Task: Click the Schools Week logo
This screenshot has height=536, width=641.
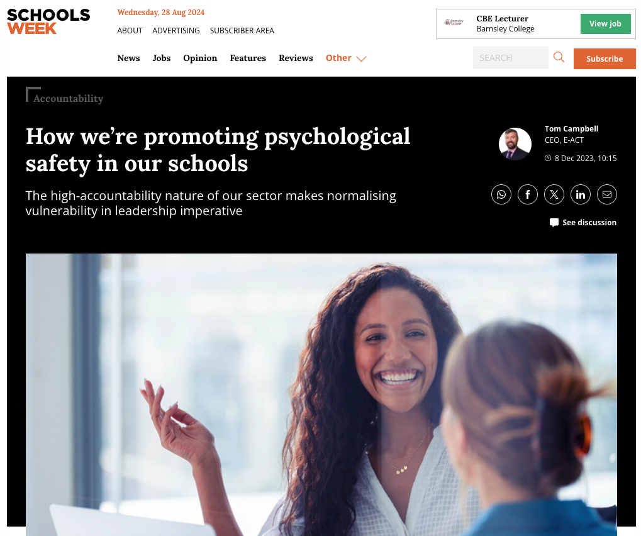Action: pyautogui.click(x=48, y=21)
